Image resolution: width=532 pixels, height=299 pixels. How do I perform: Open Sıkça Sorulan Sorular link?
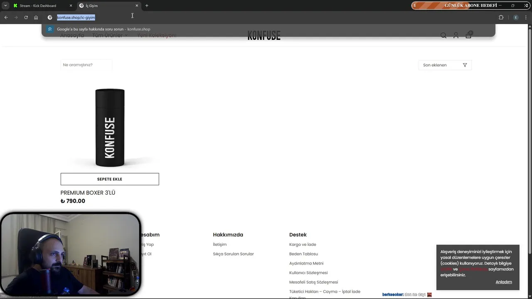click(x=233, y=254)
